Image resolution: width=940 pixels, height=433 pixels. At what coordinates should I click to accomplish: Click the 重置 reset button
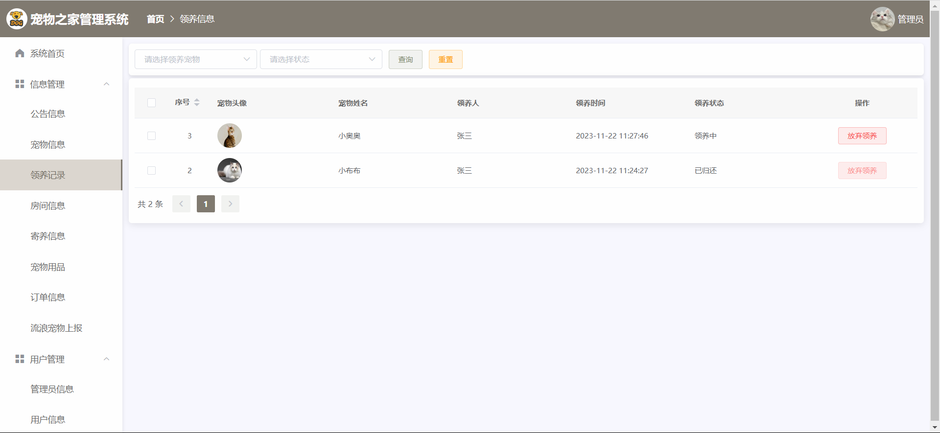pos(446,59)
